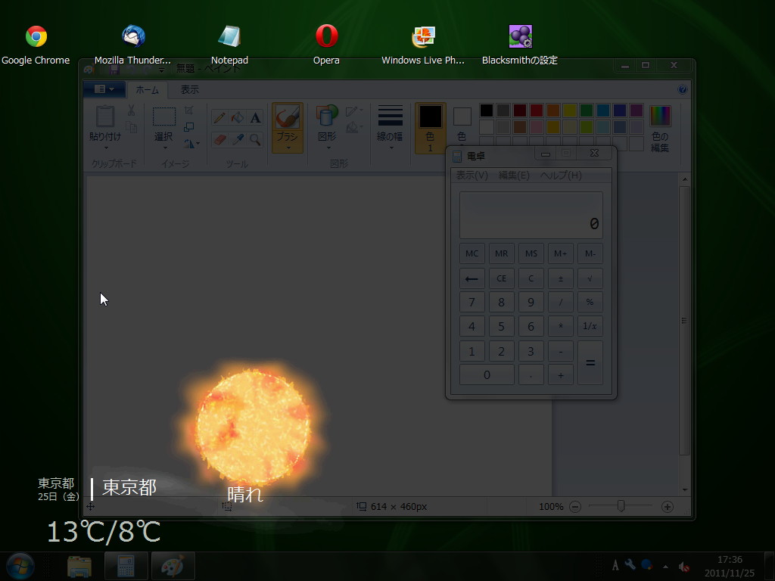Click the Calculator display field
The width and height of the screenshot is (775, 581).
point(531,216)
